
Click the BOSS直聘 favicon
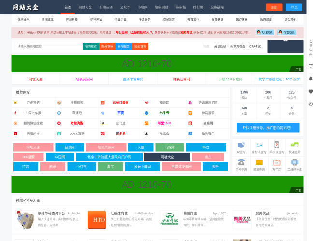click(x=59, y=134)
